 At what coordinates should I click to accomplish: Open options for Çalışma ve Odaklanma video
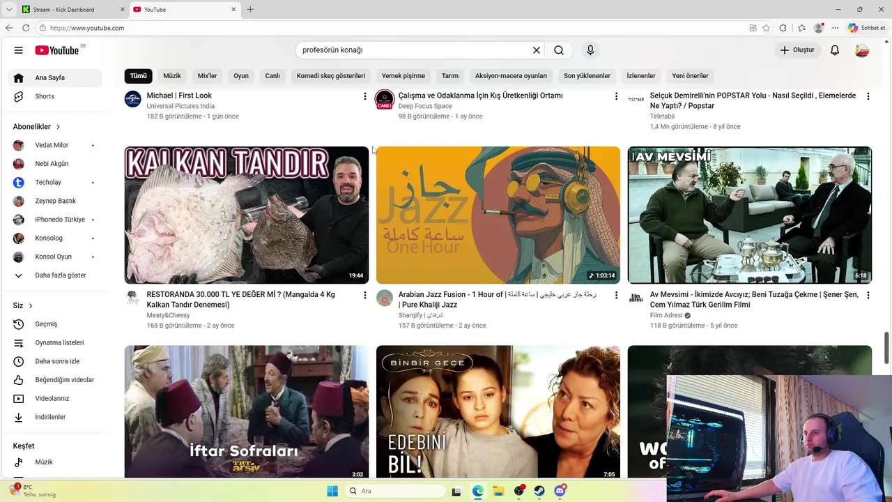(616, 96)
